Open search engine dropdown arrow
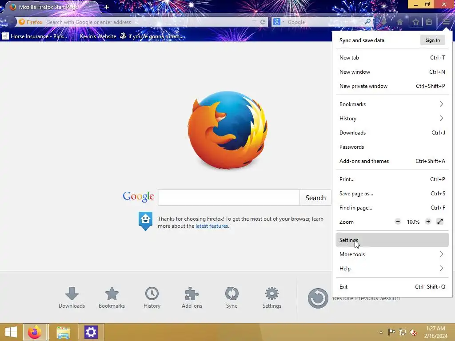 click(x=283, y=21)
